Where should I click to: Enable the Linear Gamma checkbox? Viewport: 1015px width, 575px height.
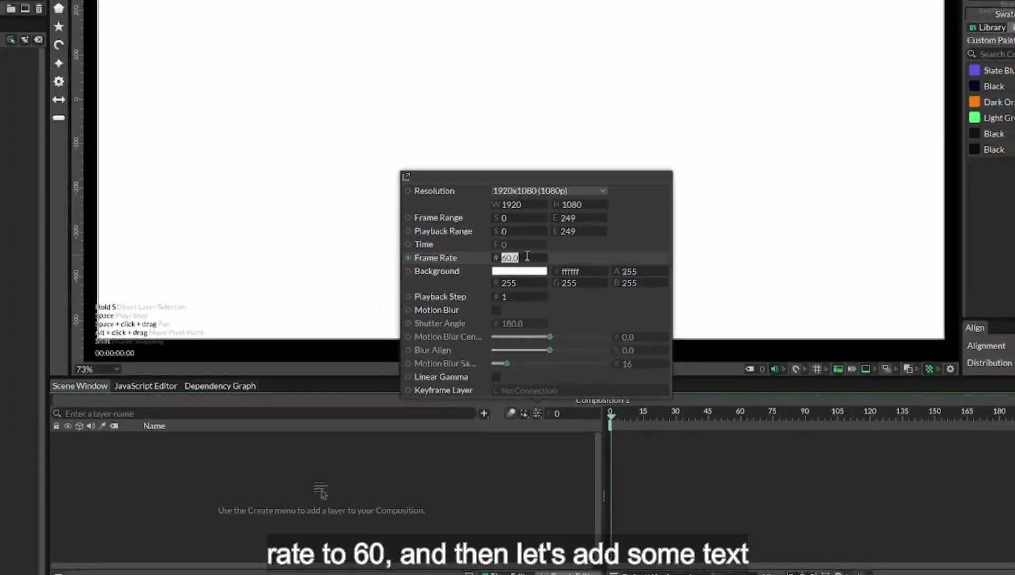click(496, 377)
